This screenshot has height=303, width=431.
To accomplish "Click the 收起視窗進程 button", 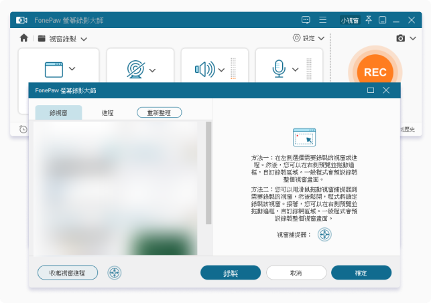I will (68, 273).
